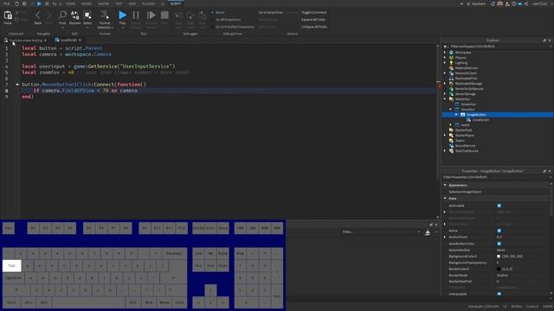Screen dimensions: 554x311
Task: Select the Workspace item in Explorer
Action: click(463, 52)
